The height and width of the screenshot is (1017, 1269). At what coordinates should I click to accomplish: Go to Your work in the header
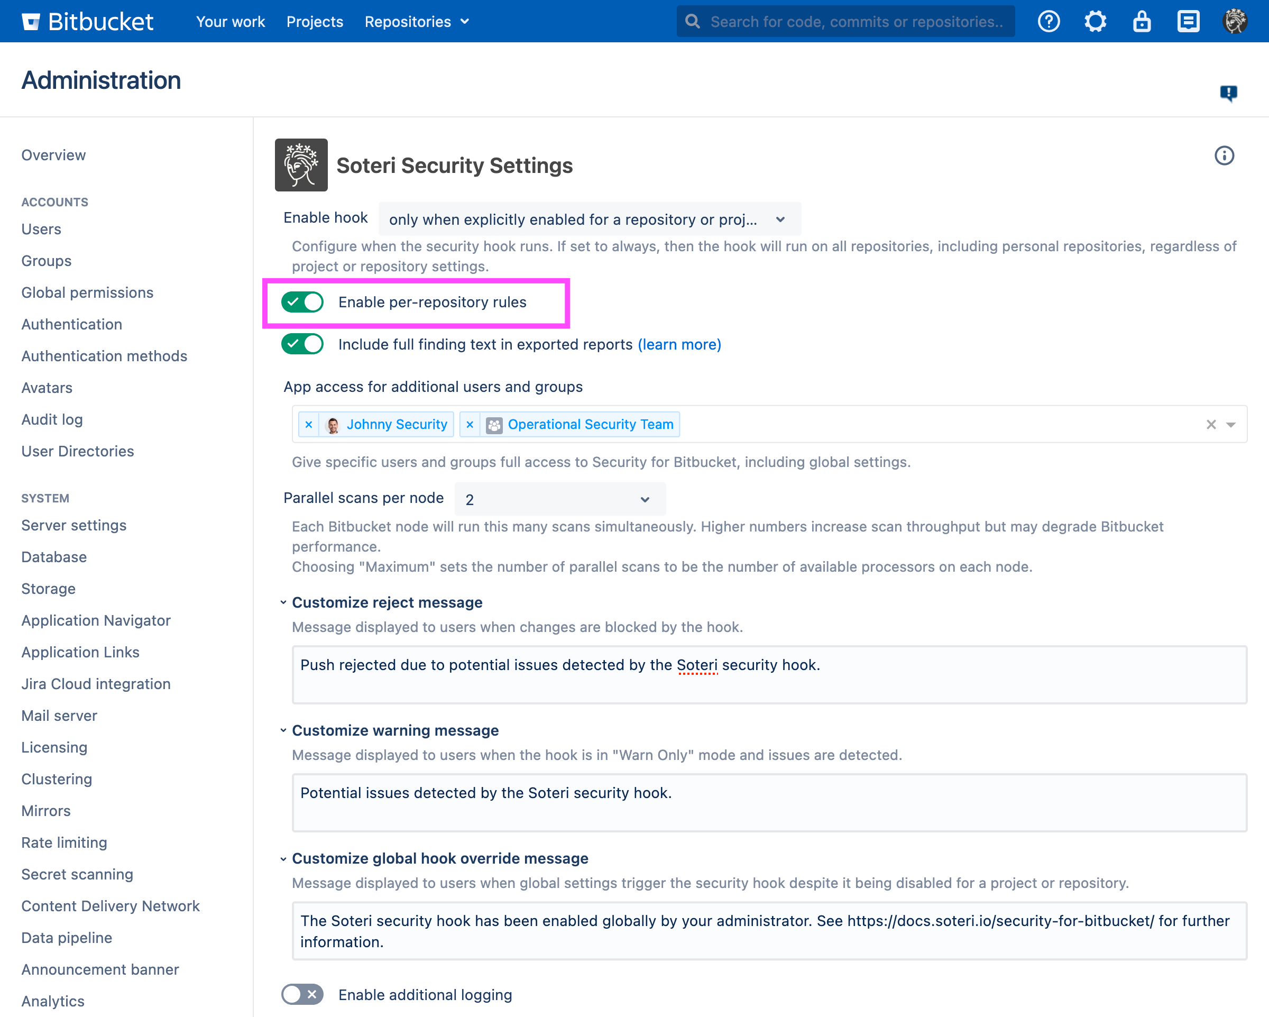230,22
